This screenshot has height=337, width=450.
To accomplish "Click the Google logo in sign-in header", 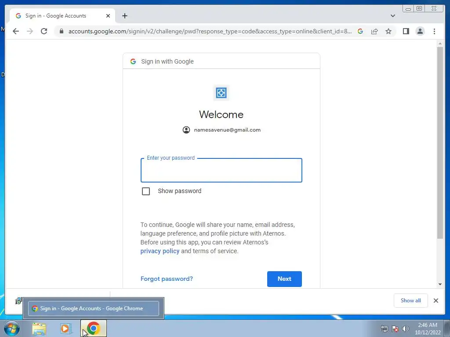I will [x=133, y=61].
